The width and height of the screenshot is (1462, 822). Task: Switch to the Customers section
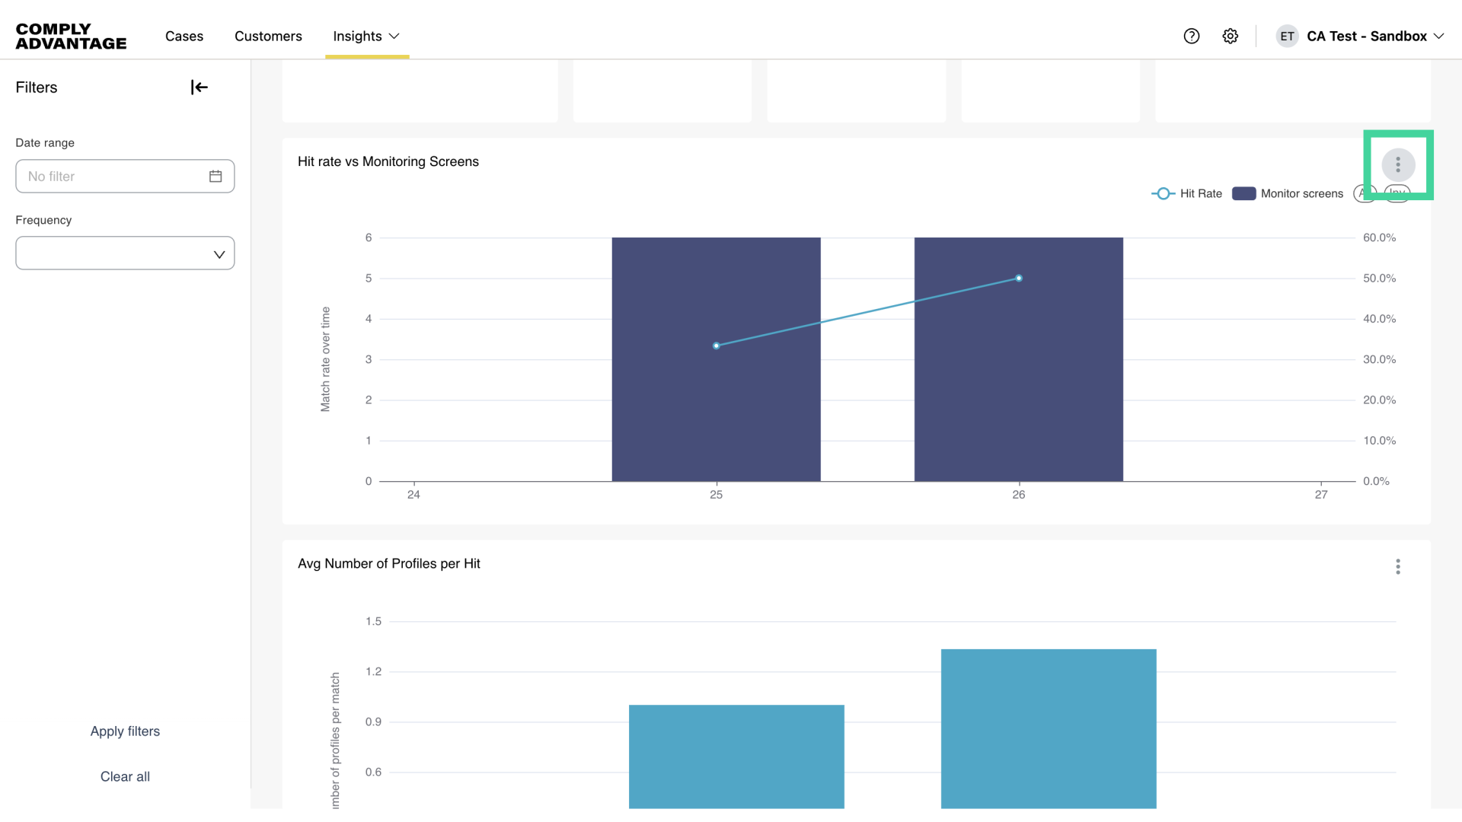(268, 36)
